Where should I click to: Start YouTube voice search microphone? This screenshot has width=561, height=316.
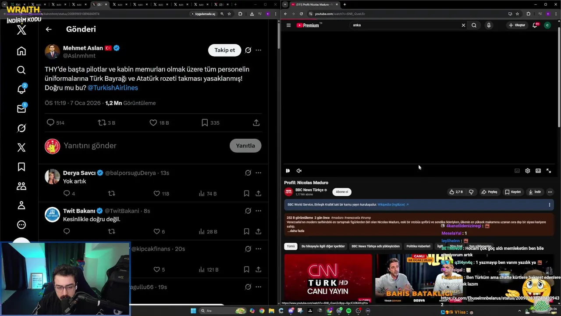coord(489,25)
